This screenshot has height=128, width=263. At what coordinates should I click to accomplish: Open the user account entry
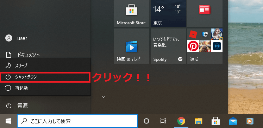[x=45, y=38]
